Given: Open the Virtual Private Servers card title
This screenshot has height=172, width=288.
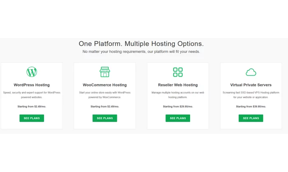Looking at the screenshot, I should tap(251, 85).
